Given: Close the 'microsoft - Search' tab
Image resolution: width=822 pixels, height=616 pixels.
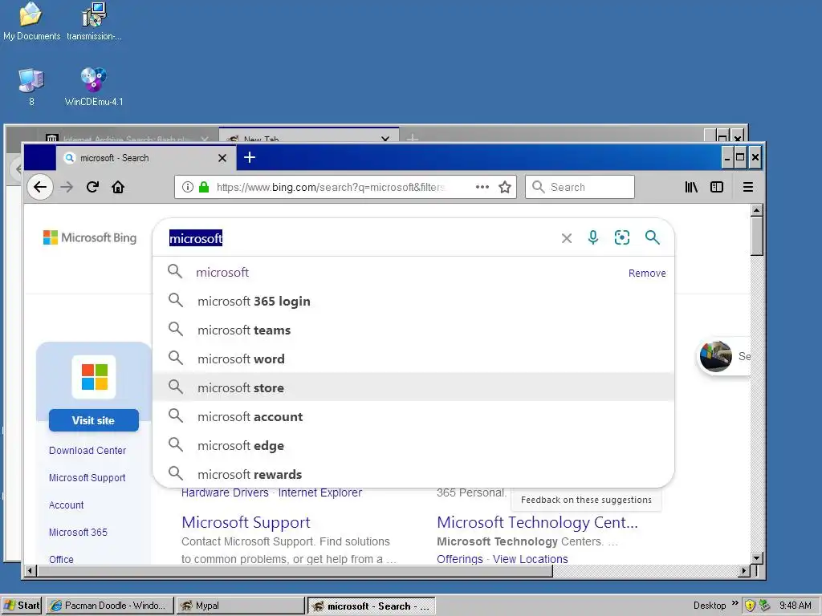Looking at the screenshot, I should click(222, 158).
